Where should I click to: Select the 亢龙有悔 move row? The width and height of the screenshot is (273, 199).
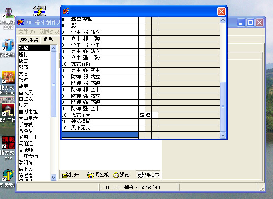click(x=100, y=64)
